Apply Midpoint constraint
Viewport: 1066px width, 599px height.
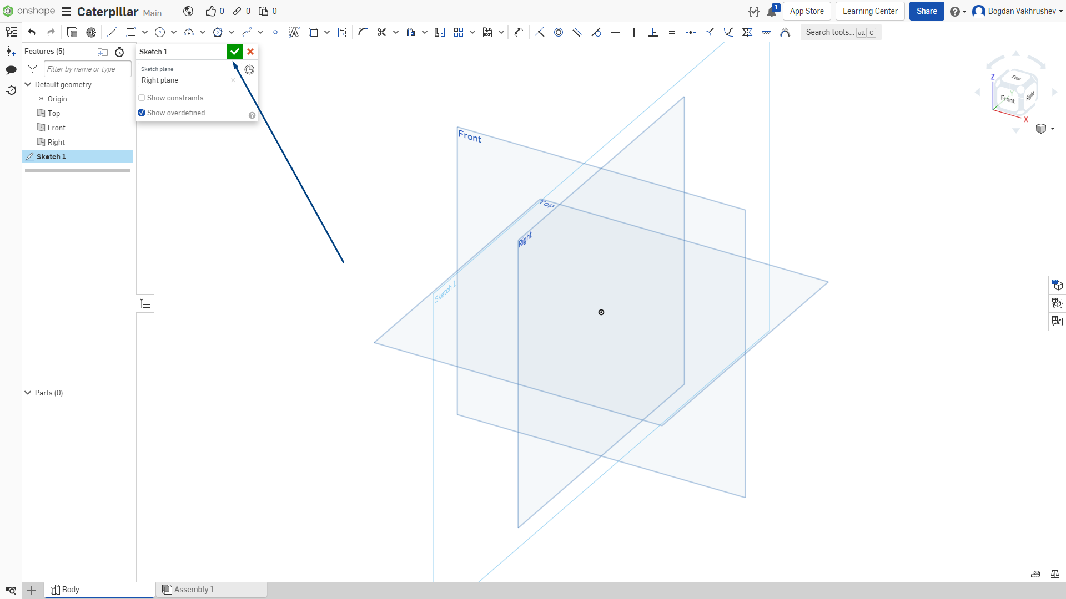click(x=691, y=32)
